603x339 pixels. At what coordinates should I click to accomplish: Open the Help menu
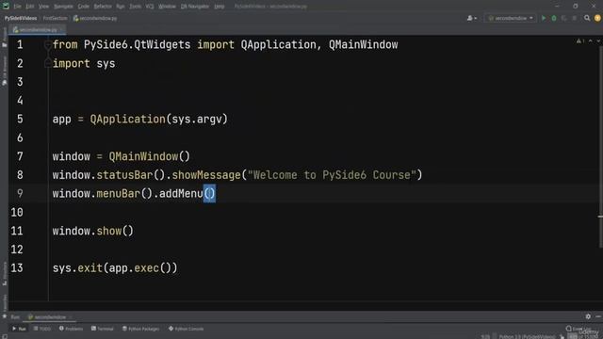pos(220,7)
